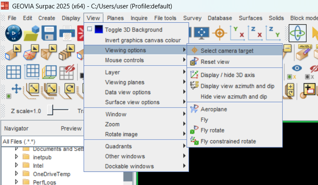
Task: Click the dark blue background colour swatch
Action: [x=99, y=29]
